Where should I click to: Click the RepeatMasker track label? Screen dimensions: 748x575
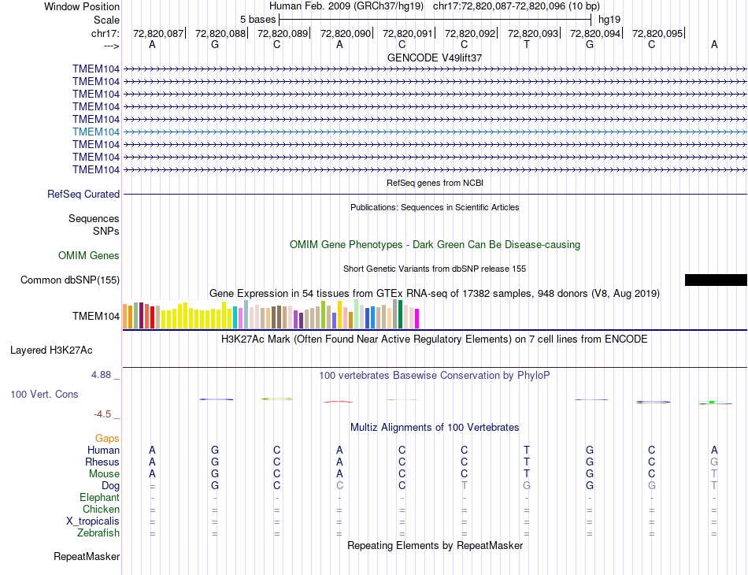pyautogui.click(x=87, y=557)
